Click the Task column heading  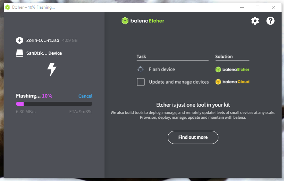(141, 56)
